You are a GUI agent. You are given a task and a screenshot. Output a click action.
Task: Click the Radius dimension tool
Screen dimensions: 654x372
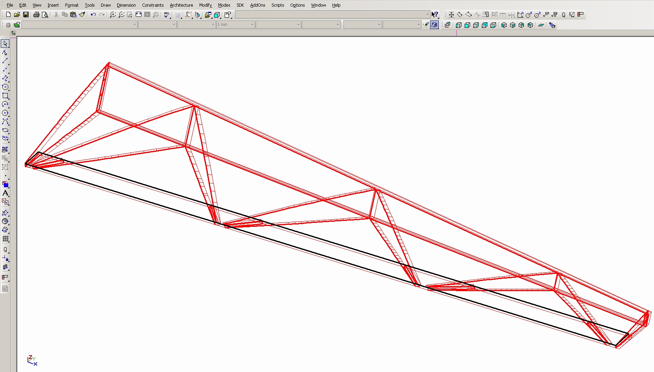click(529, 15)
